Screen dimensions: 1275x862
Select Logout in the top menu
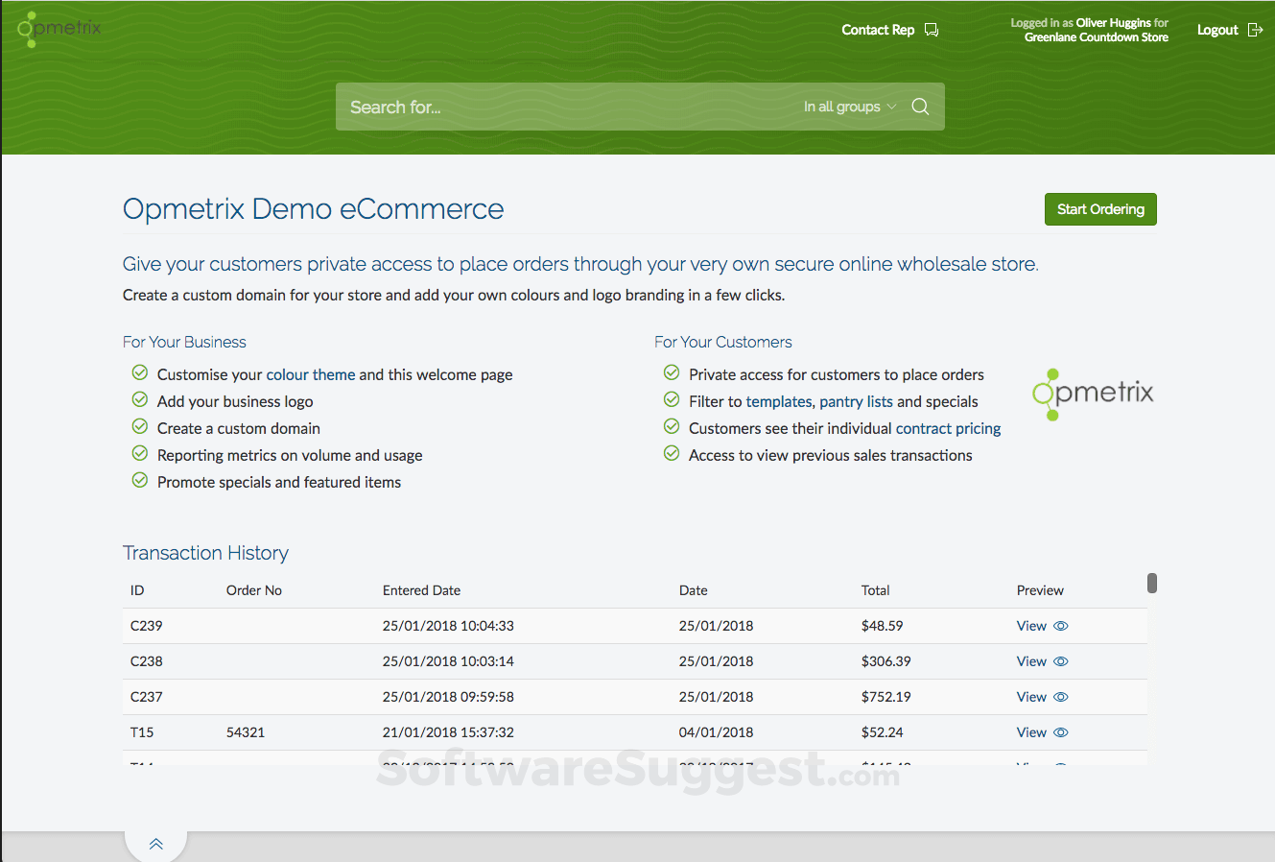[x=1217, y=30]
